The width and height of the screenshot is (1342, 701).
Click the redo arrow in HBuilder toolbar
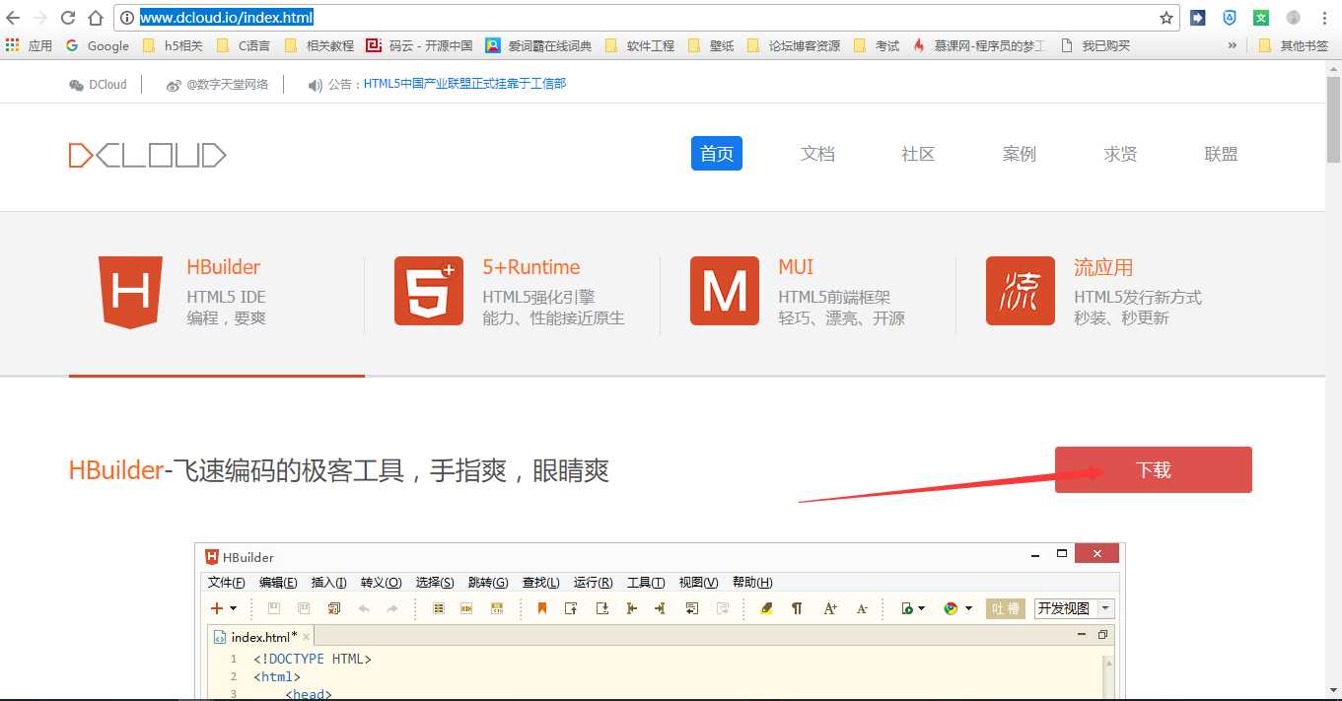coord(392,608)
